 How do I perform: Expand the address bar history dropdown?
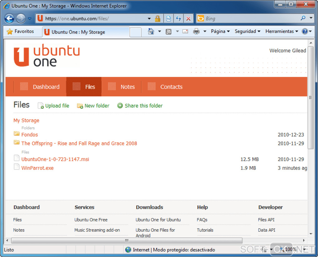pyautogui.click(x=149, y=19)
